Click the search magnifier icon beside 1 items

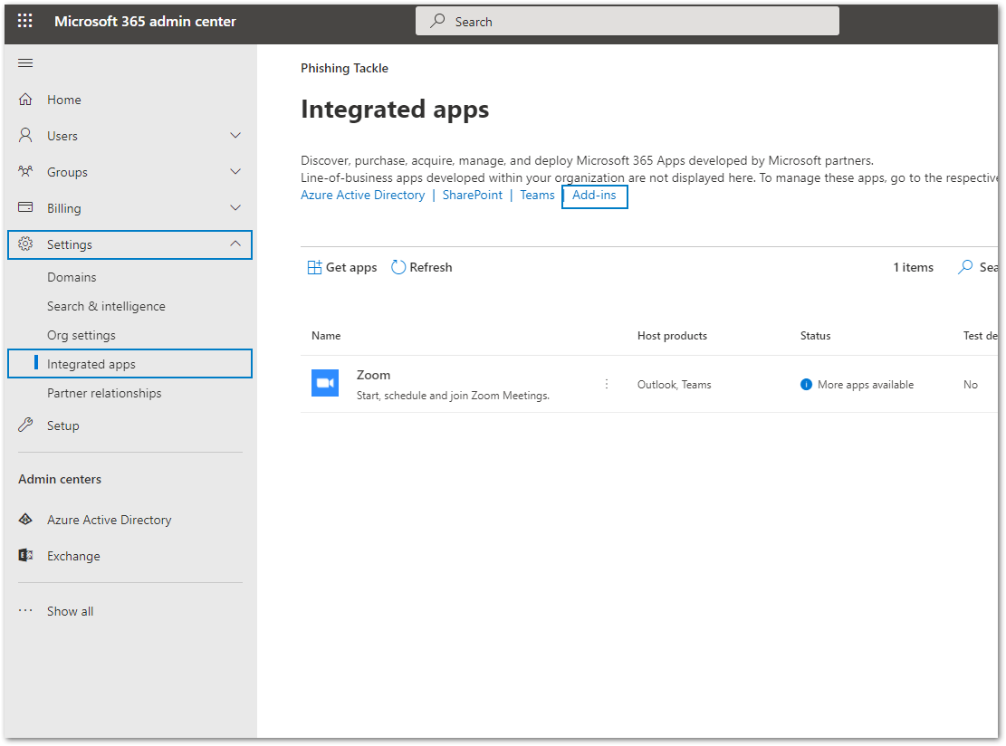pos(965,267)
